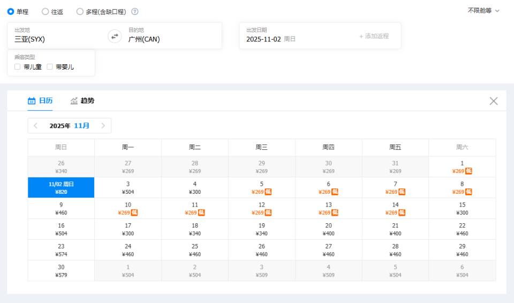Click 添加返程 to add return date
The image size is (514, 303).
pos(374,36)
